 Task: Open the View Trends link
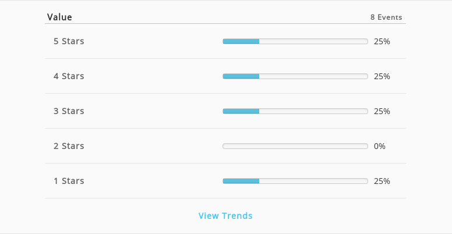coord(225,215)
